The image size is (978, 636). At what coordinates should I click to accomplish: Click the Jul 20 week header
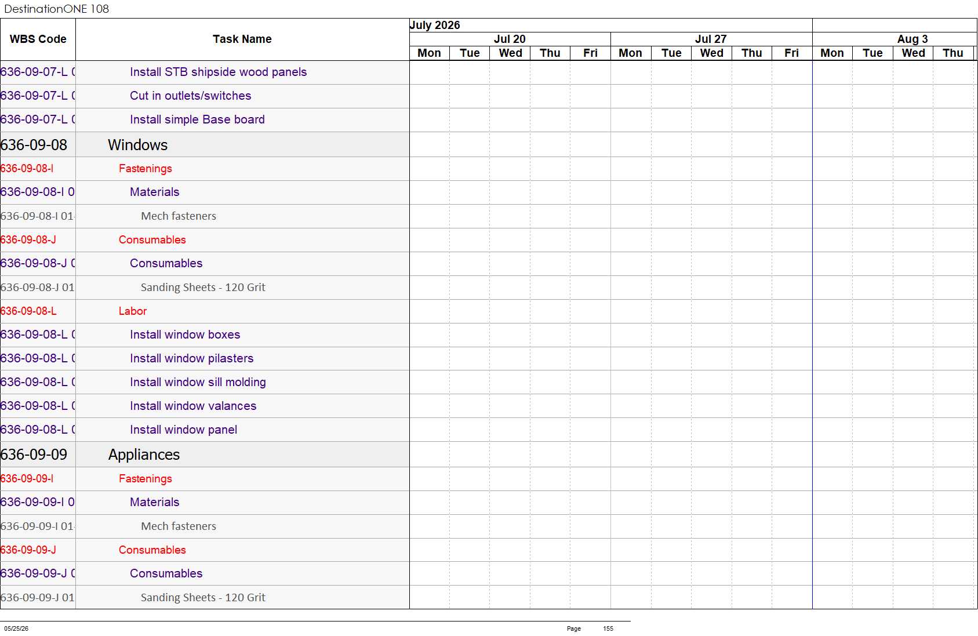pyautogui.click(x=510, y=39)
